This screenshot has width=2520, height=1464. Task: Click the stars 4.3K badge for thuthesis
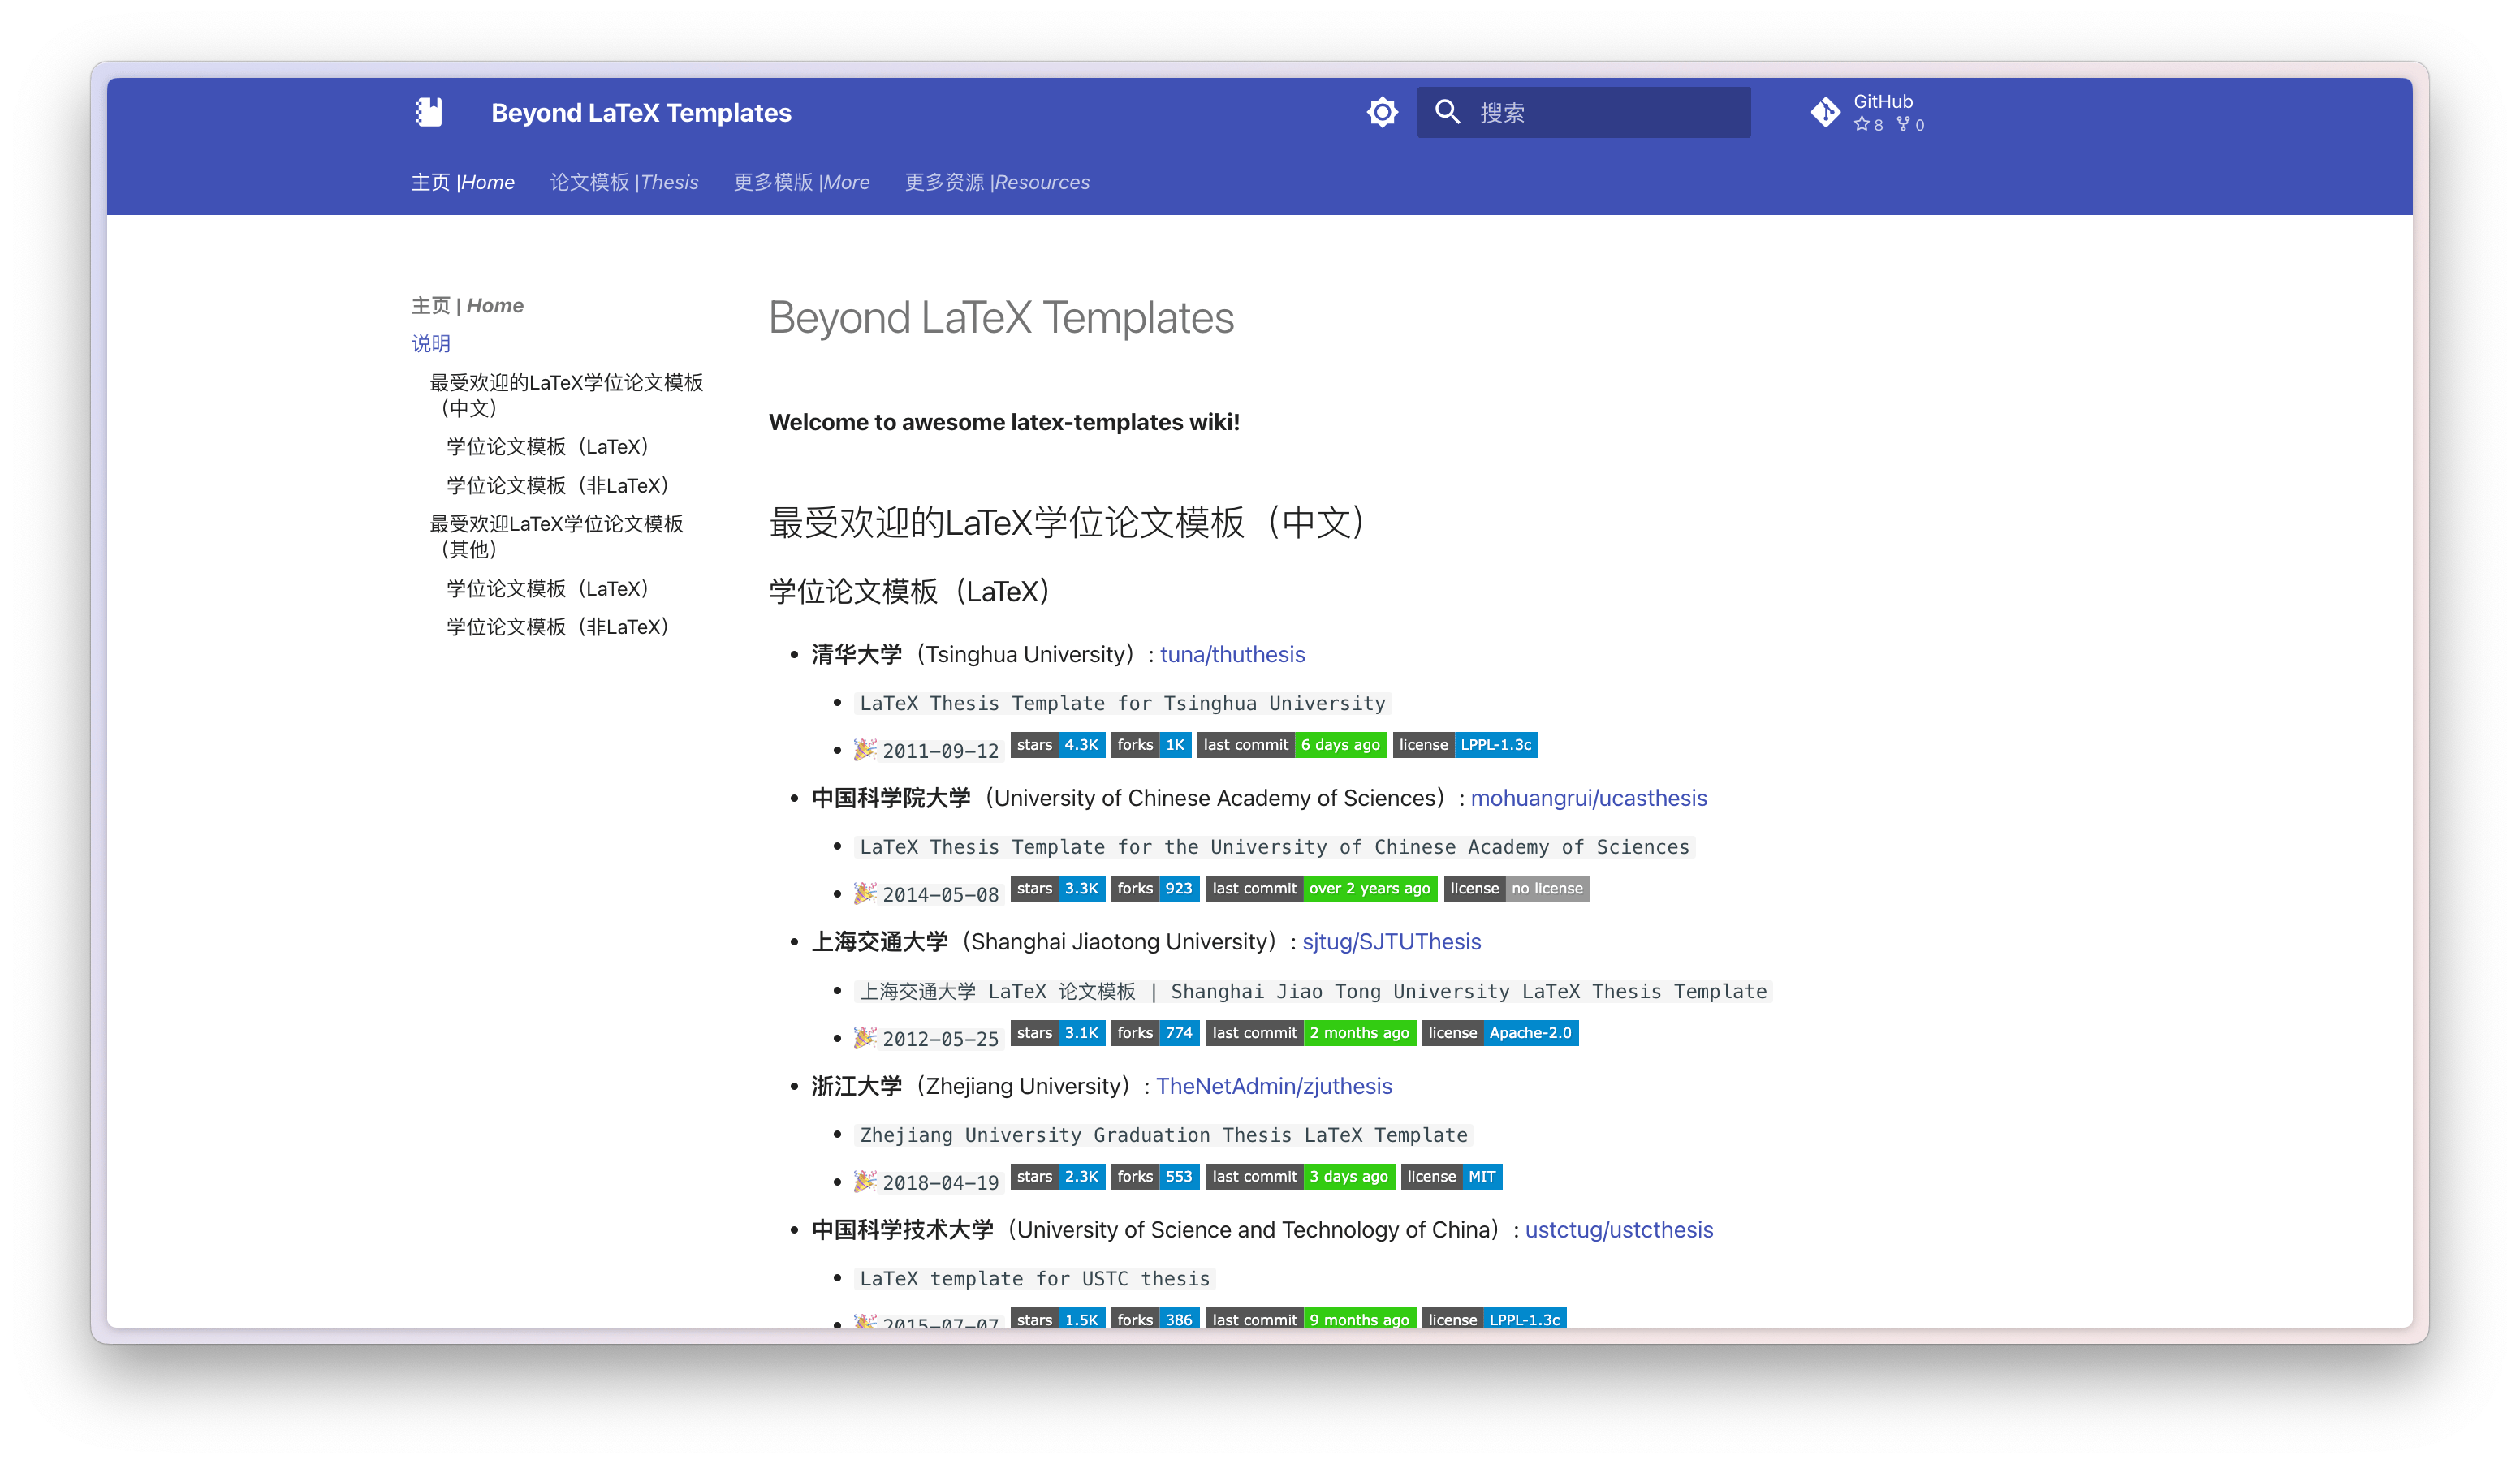(x=1057, y=744)
